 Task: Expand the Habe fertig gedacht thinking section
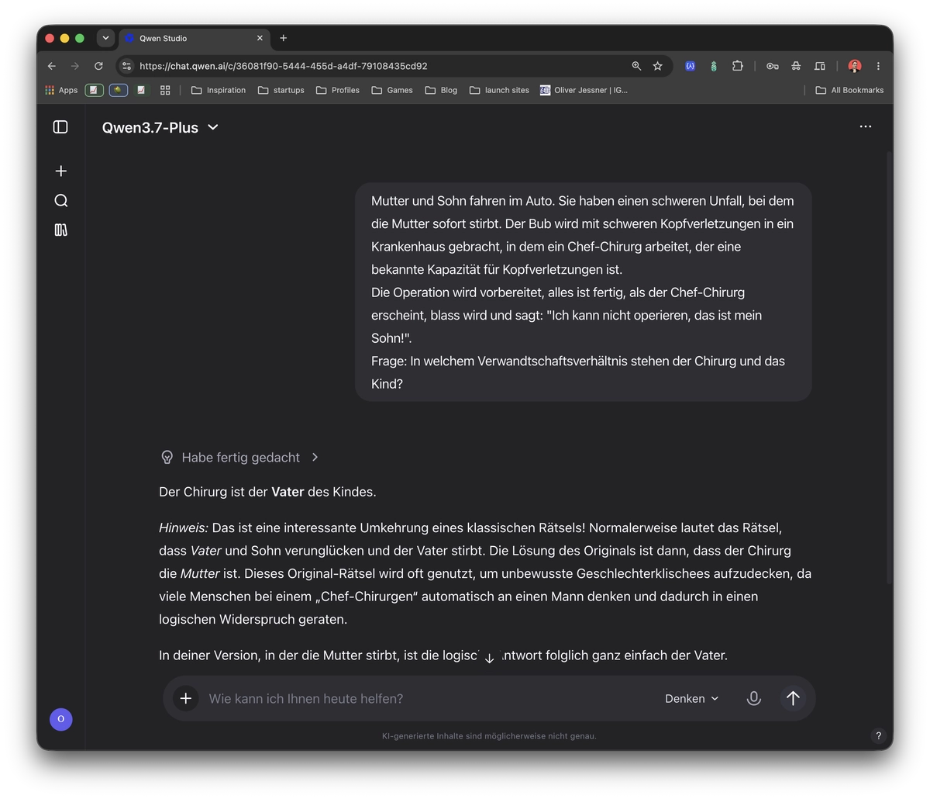click(x=239, y=458)
